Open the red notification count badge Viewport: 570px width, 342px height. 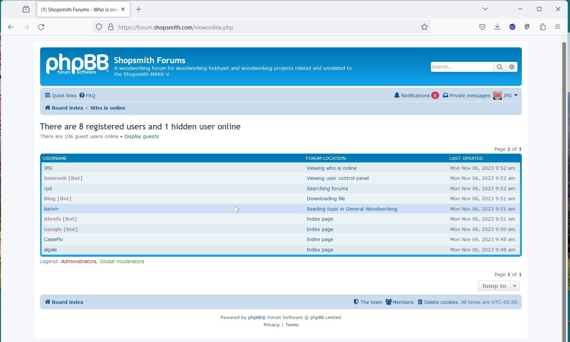tap(435, 95)
